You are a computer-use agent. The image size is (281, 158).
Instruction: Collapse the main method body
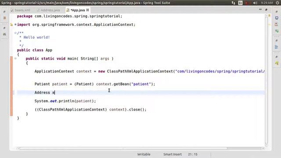click(15, 58)
